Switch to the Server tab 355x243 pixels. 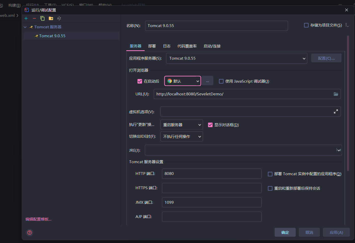point(135,46)
